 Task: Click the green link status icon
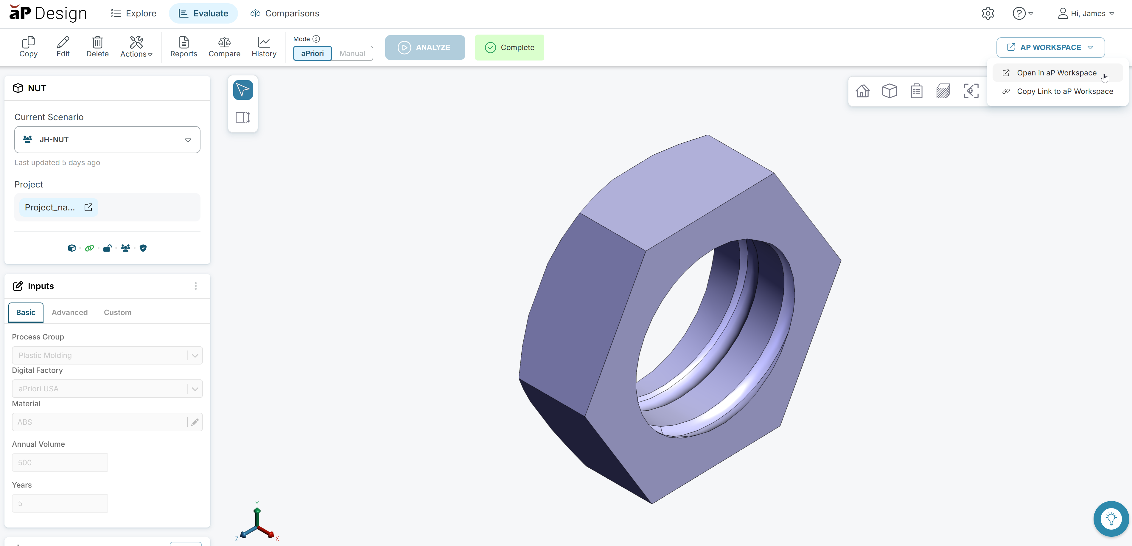coord(90,248)
